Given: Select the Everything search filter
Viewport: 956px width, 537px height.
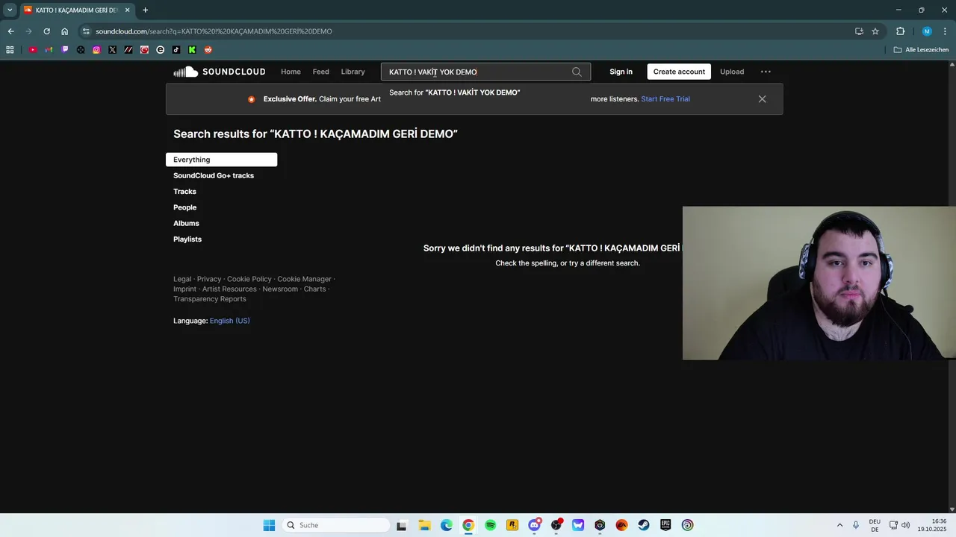Looking at the screenshot, I should click(221, 160).
